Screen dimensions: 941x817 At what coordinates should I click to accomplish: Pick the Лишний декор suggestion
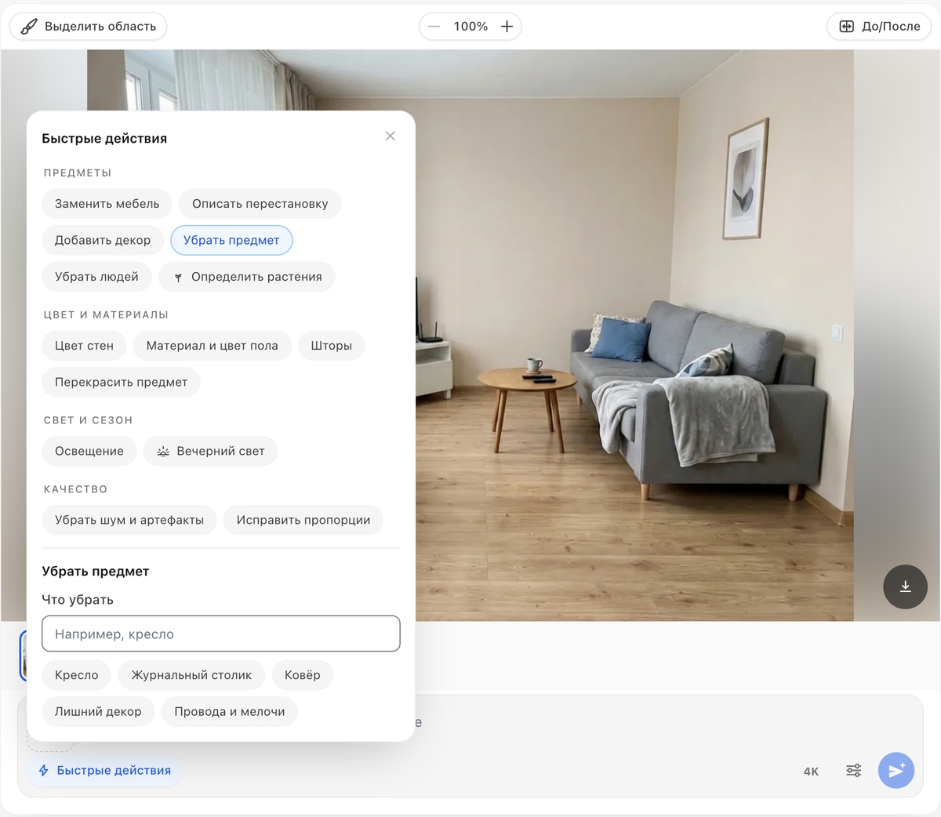click(98, 712)
